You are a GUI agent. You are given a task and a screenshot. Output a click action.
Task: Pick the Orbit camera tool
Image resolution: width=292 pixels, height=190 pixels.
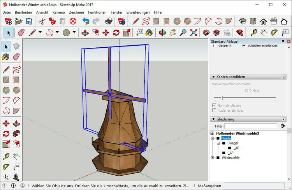163,33
